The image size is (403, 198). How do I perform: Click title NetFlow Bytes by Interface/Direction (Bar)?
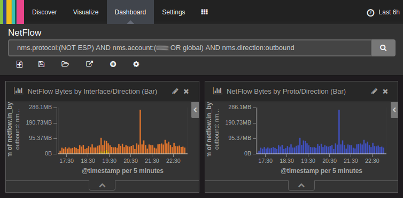point(92,92)
